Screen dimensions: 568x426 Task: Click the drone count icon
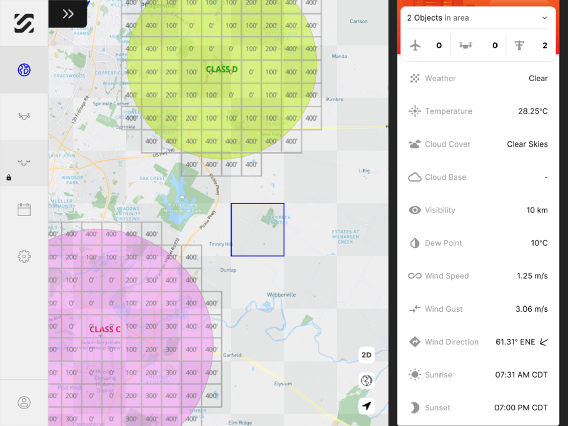(465, 45)
